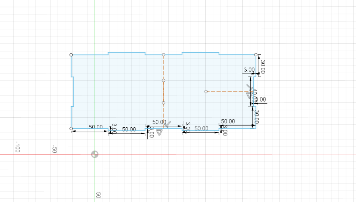The width and height of the screenshot is (356, 202).
Task: Select the rightmost 50.00 dimension on the bottom edge
Action: 228,121
